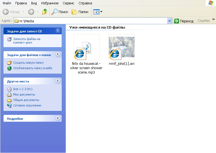Select the nmif_joke[1].avi video thumbnail
This screenshot has height=153, width=216.
click(121, 47)
